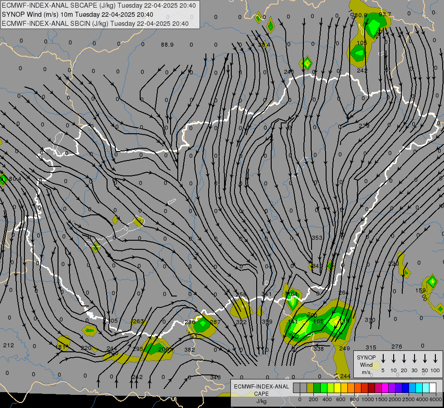
Task: Click the 1000 tick label on the color scale
Action: (367, 399)
